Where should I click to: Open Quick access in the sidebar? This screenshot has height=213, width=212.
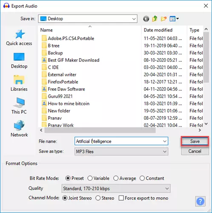point(19,37)
